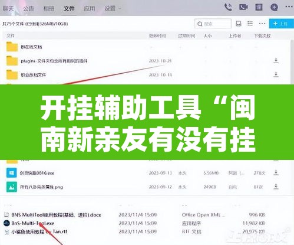
Task: Select the 文件 tab
Action: point(69,8)
